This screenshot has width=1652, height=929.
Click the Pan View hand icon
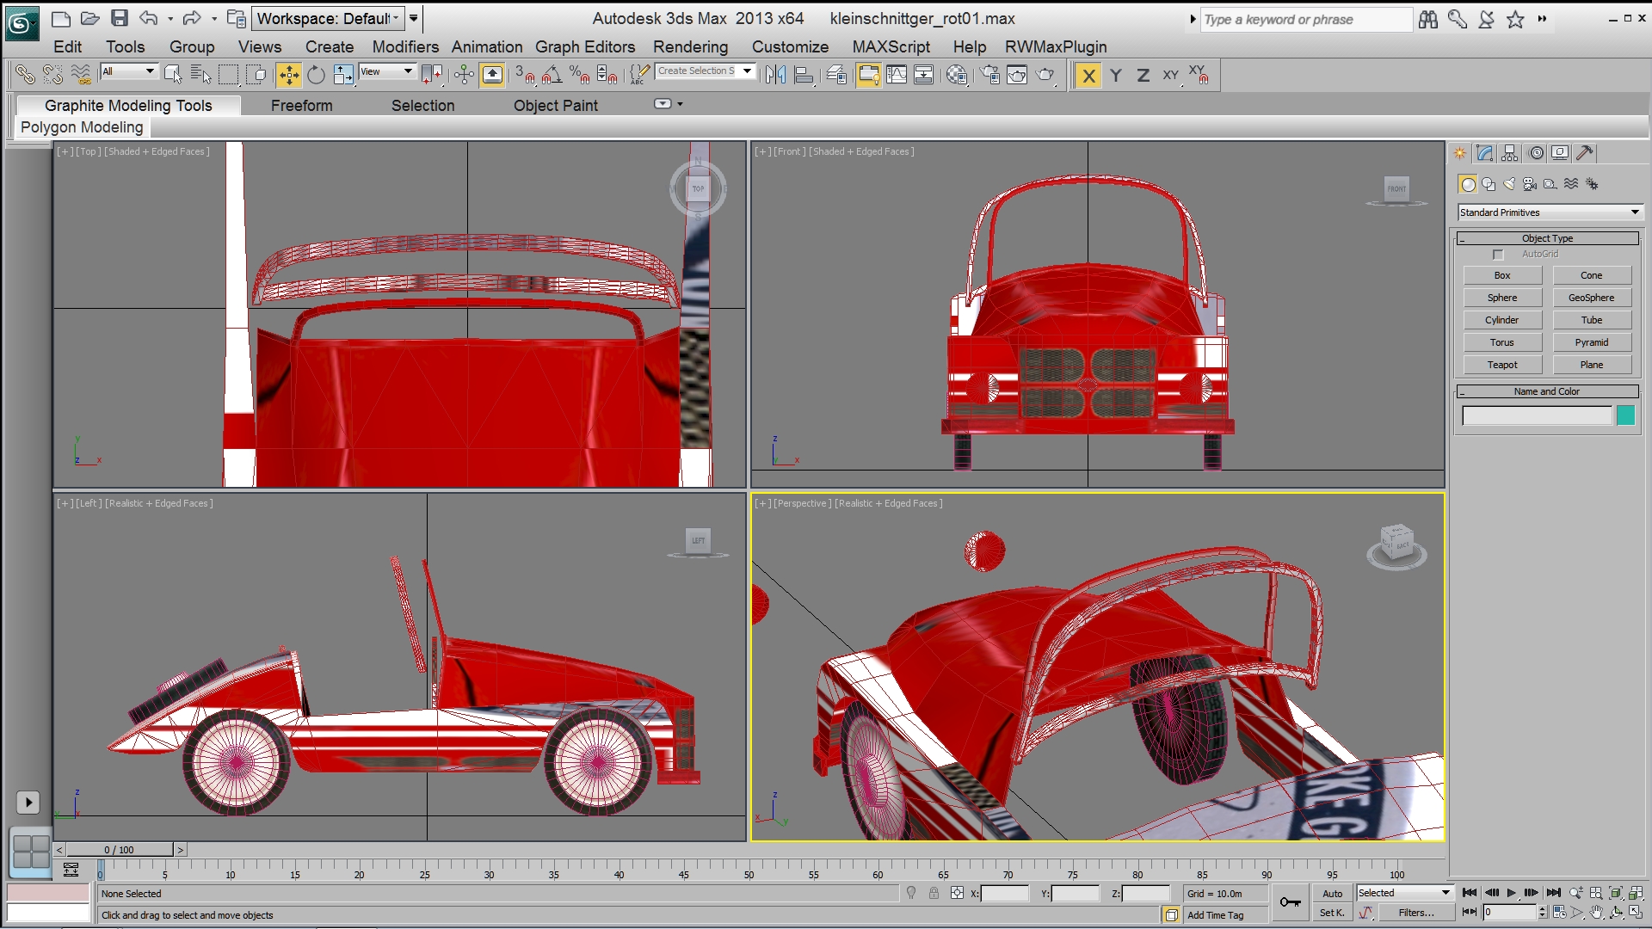[x=1597, y=913]
